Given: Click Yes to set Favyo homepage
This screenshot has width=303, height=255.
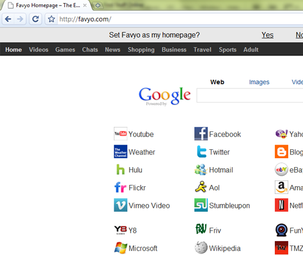Looking at the screenshot, I should 267,35.
